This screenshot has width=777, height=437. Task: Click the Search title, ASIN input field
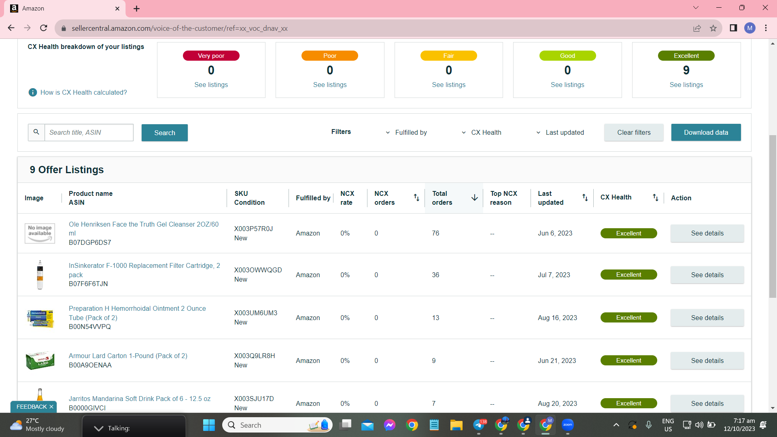coord(89,132)
